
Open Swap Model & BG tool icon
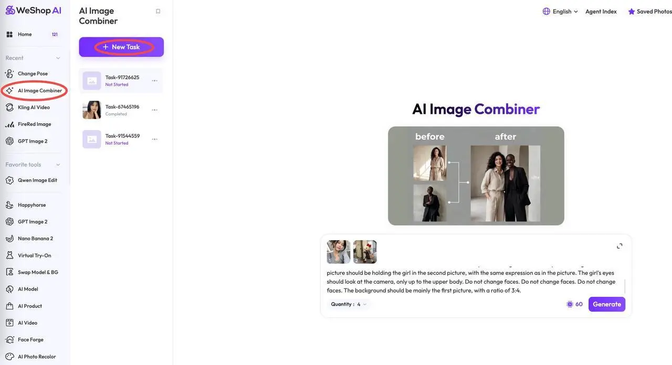(9, 272)
